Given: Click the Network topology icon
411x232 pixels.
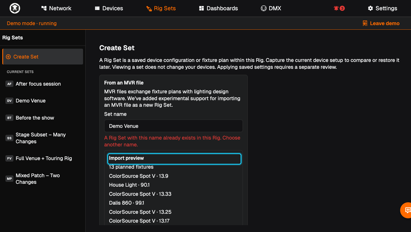Looking at the screenshot, I should (44, 8).
